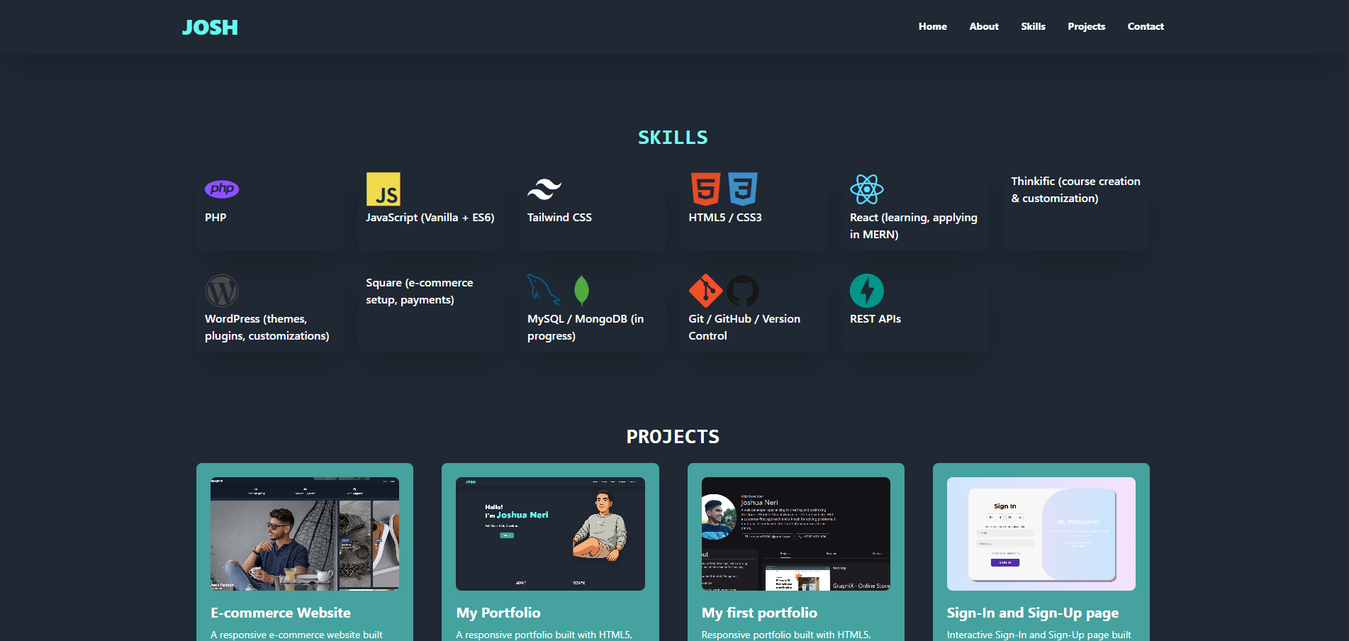Click the REST APIs lightning bolt icon
Screen dimensions: 1349x641
867,291
